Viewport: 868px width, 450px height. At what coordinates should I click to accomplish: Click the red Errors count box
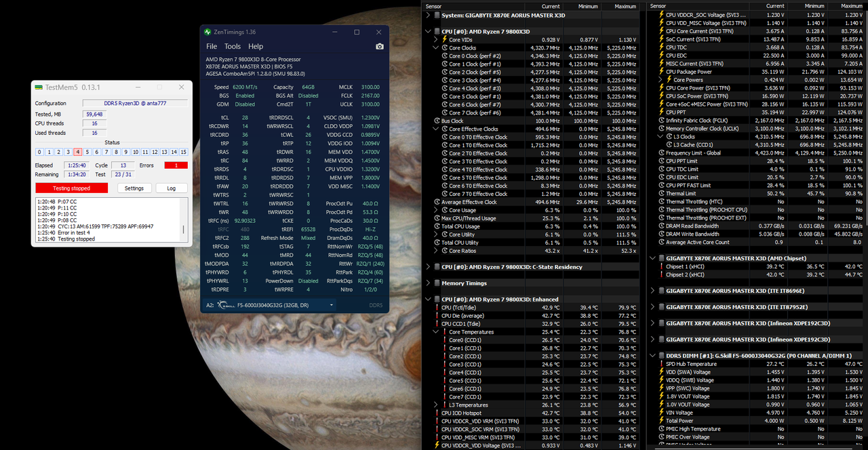point(176,165)
